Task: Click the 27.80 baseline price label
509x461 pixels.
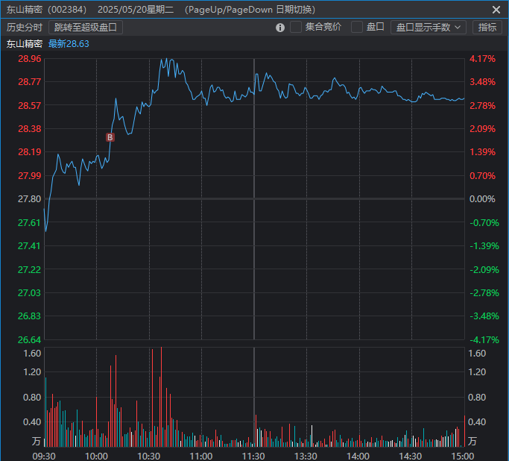Action: 30,199
